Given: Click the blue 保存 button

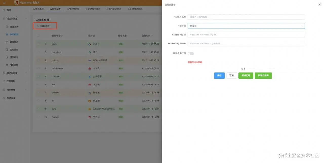Looking at the screenshot, I should point(219,75).
